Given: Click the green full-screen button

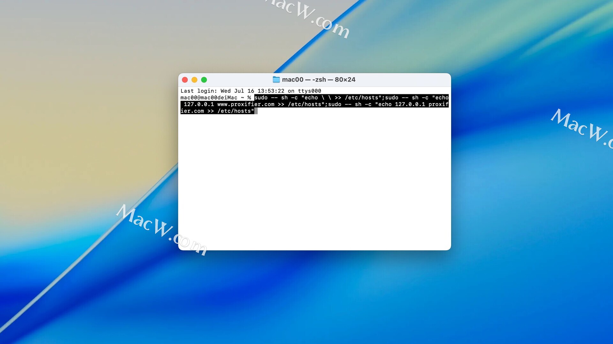Looking at the screenshot, I should click(x=204, y=80).
